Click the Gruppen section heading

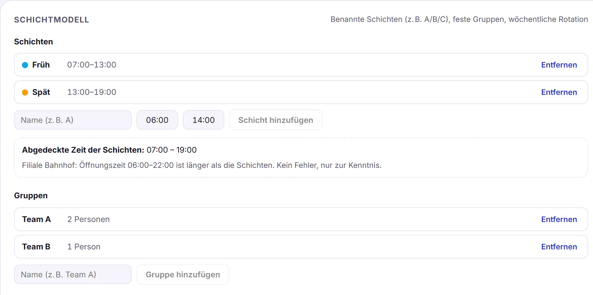tap(31, 196)
